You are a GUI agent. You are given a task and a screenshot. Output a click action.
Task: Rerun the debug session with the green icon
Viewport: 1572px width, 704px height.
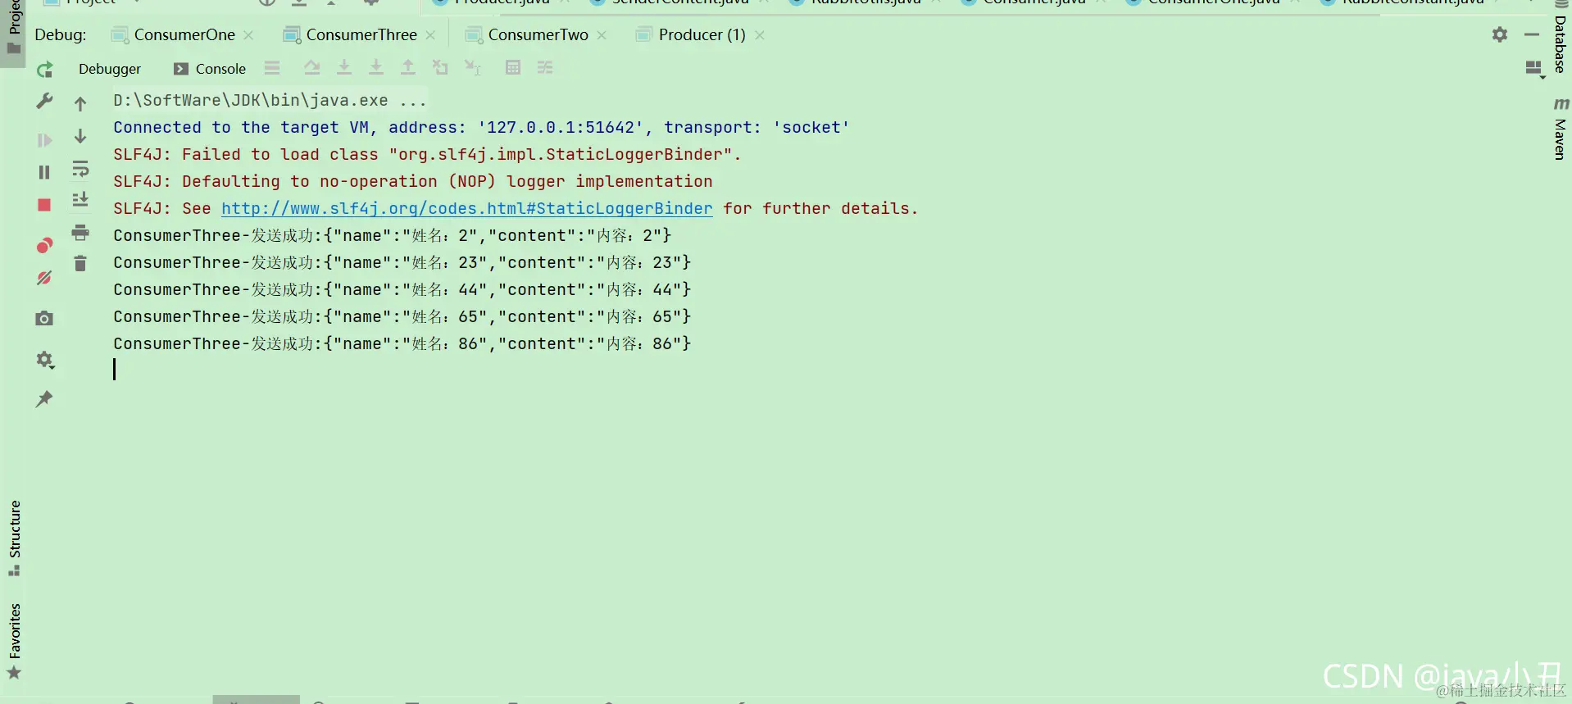(x=45, y=70)
